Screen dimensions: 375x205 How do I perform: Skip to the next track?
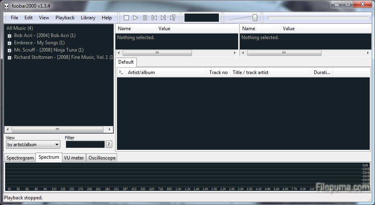[163, 18]
